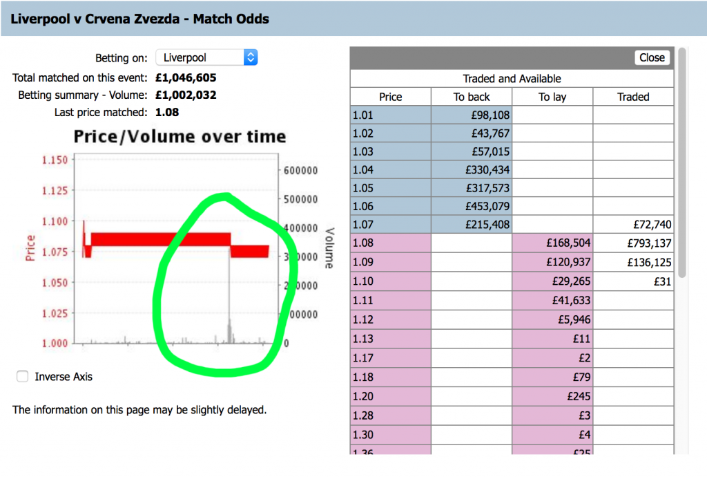Click the 1.13 price cell
Screen dimensions: 707x477
pyautogui.click(x=391, y=339)
